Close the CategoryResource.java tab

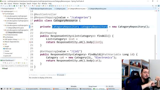[86, 9]
